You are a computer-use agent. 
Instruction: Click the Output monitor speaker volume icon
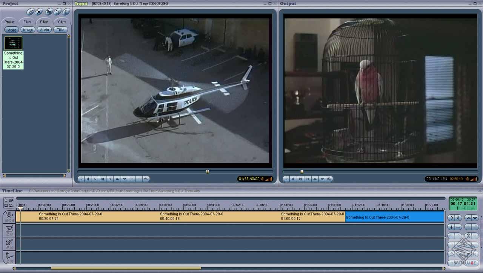(467, 179)
